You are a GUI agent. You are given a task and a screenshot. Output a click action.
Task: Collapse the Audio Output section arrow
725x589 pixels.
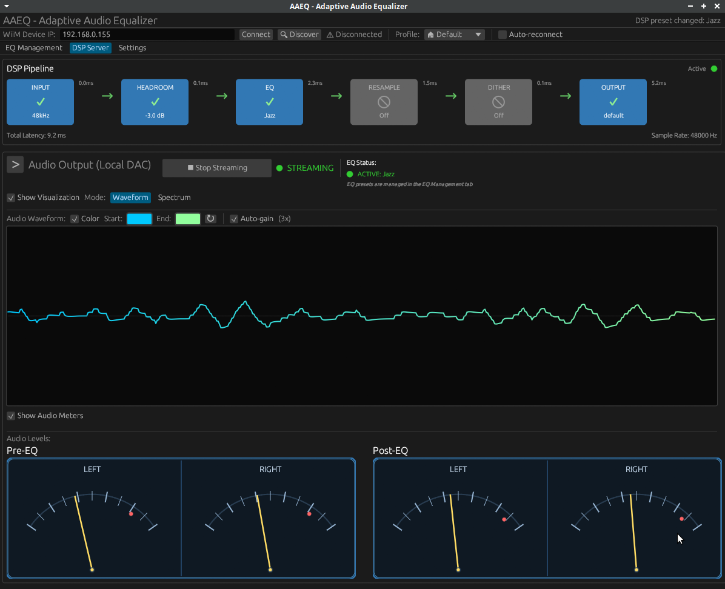[x=16, y=165]
